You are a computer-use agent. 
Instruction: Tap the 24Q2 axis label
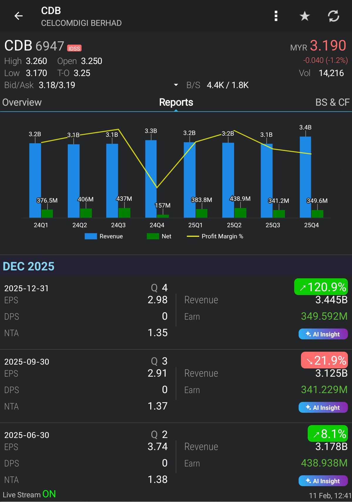pos(80,225)
